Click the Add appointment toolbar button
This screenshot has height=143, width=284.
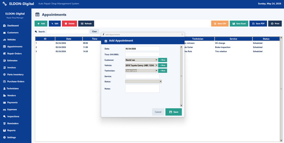41,23
